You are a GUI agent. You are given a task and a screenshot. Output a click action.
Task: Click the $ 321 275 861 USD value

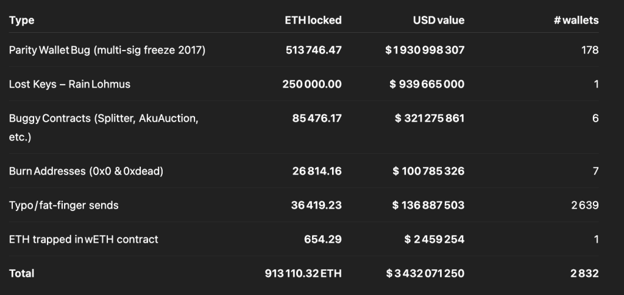[x=430, y=118]
